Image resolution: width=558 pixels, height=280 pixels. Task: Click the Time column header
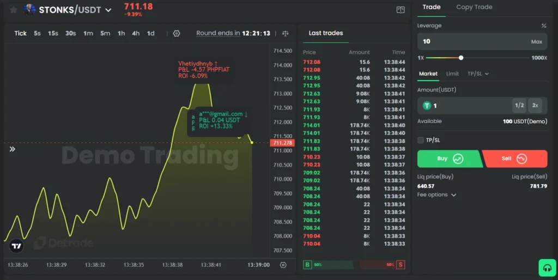click(398, 52)
